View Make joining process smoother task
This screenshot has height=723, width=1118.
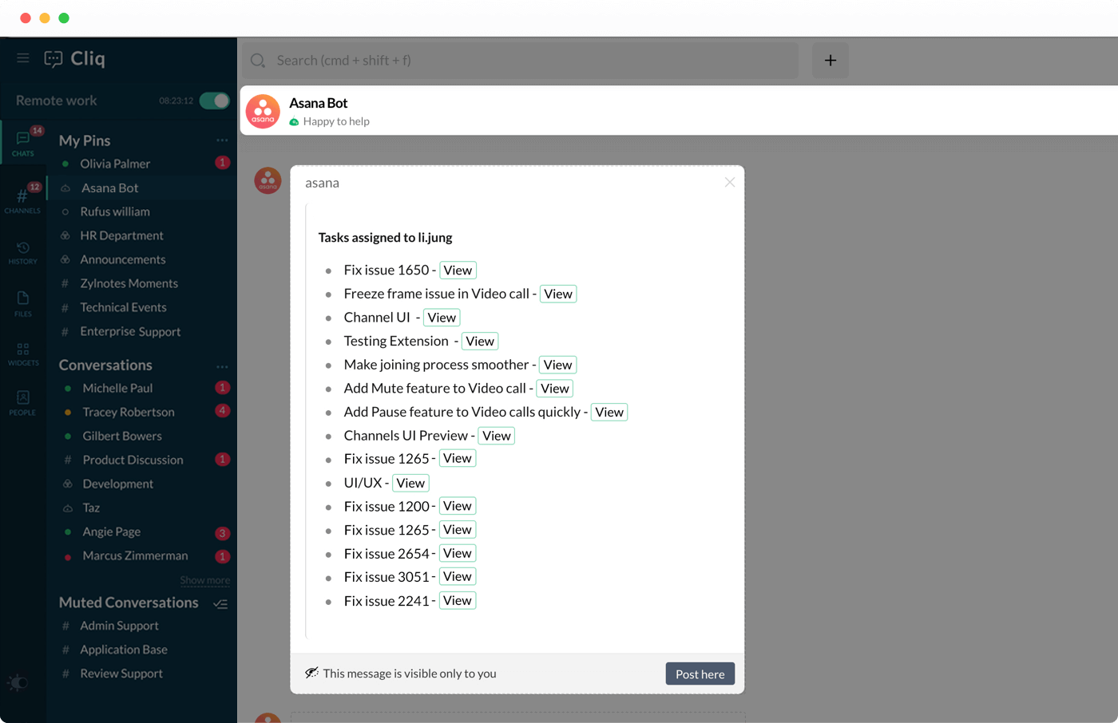557,365
